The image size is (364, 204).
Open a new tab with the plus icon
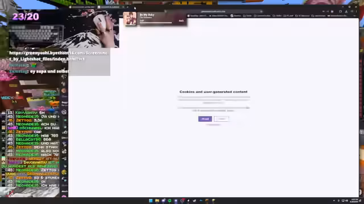click(127, 7)
